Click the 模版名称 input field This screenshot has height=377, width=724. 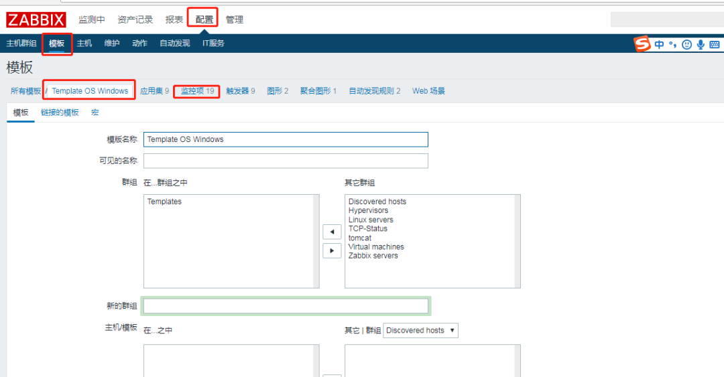[x=286, y=139]
